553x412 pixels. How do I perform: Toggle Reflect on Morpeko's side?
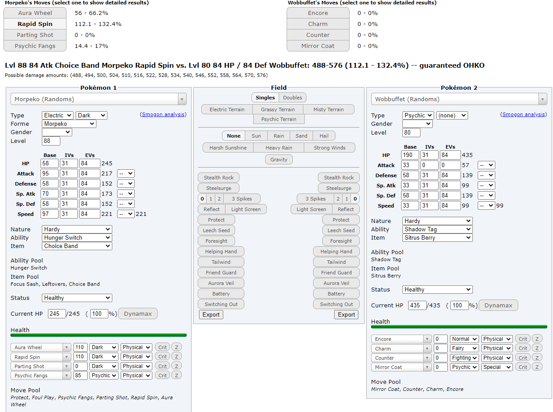pyautogui.click(x=211, y=209)
